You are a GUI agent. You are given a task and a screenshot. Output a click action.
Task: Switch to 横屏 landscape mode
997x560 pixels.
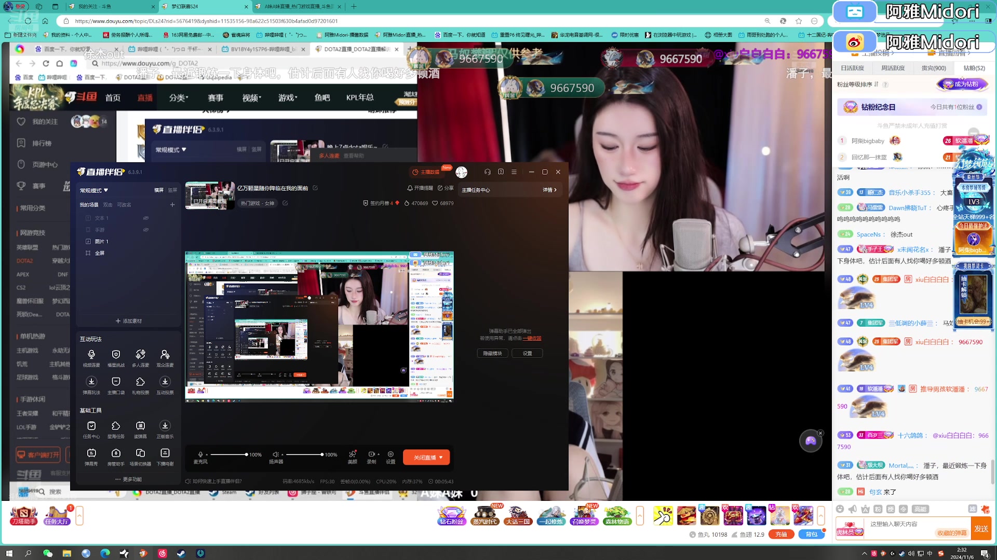point(159,190)
